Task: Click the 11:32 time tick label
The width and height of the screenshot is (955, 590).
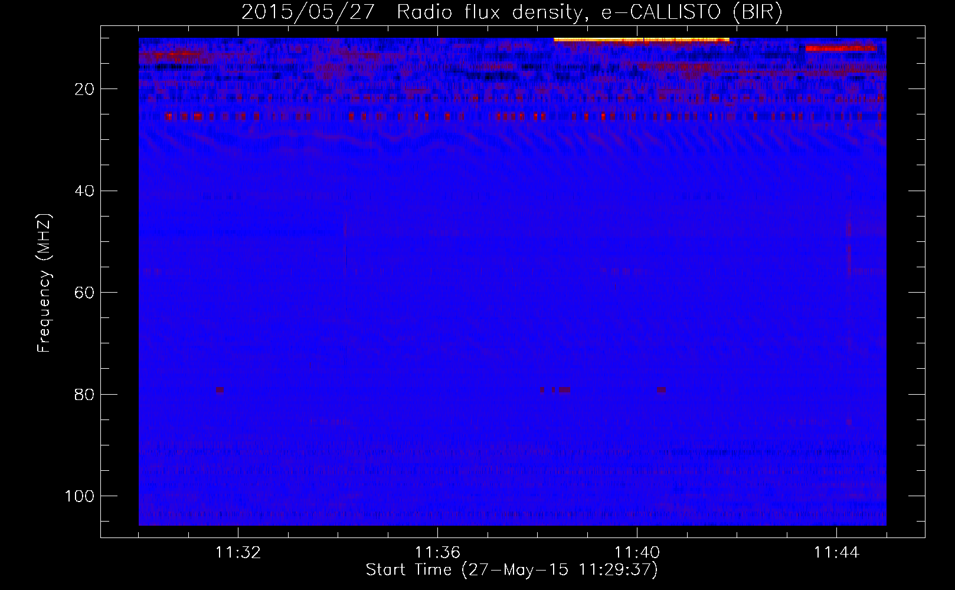Action: [x=238, y=553]
